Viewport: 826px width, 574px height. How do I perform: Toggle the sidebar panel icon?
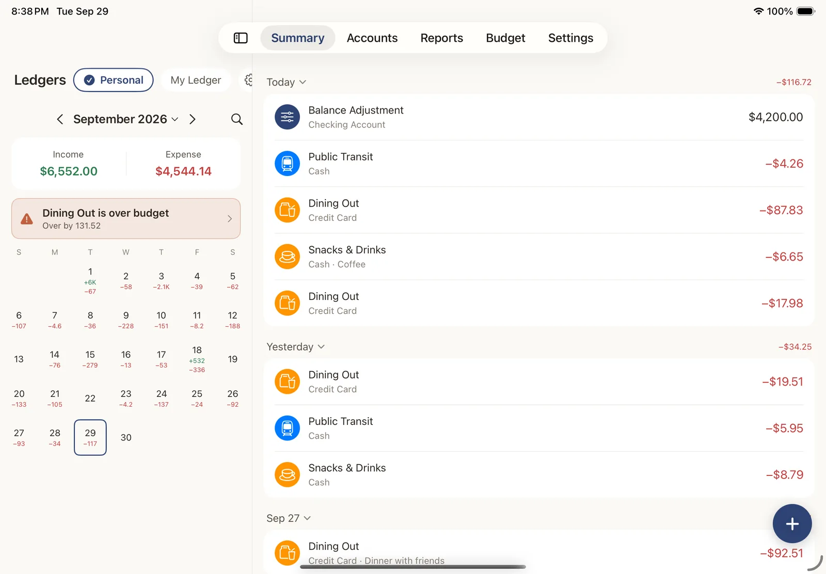tap(241, 38)
